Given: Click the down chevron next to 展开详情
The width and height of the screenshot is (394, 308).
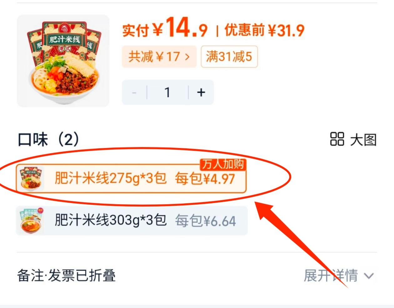Looking at the screenshot, I should point(369,276).
